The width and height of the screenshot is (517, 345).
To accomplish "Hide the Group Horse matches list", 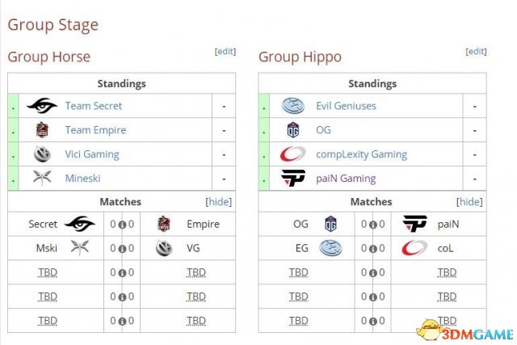I will (x=219, y=201).
